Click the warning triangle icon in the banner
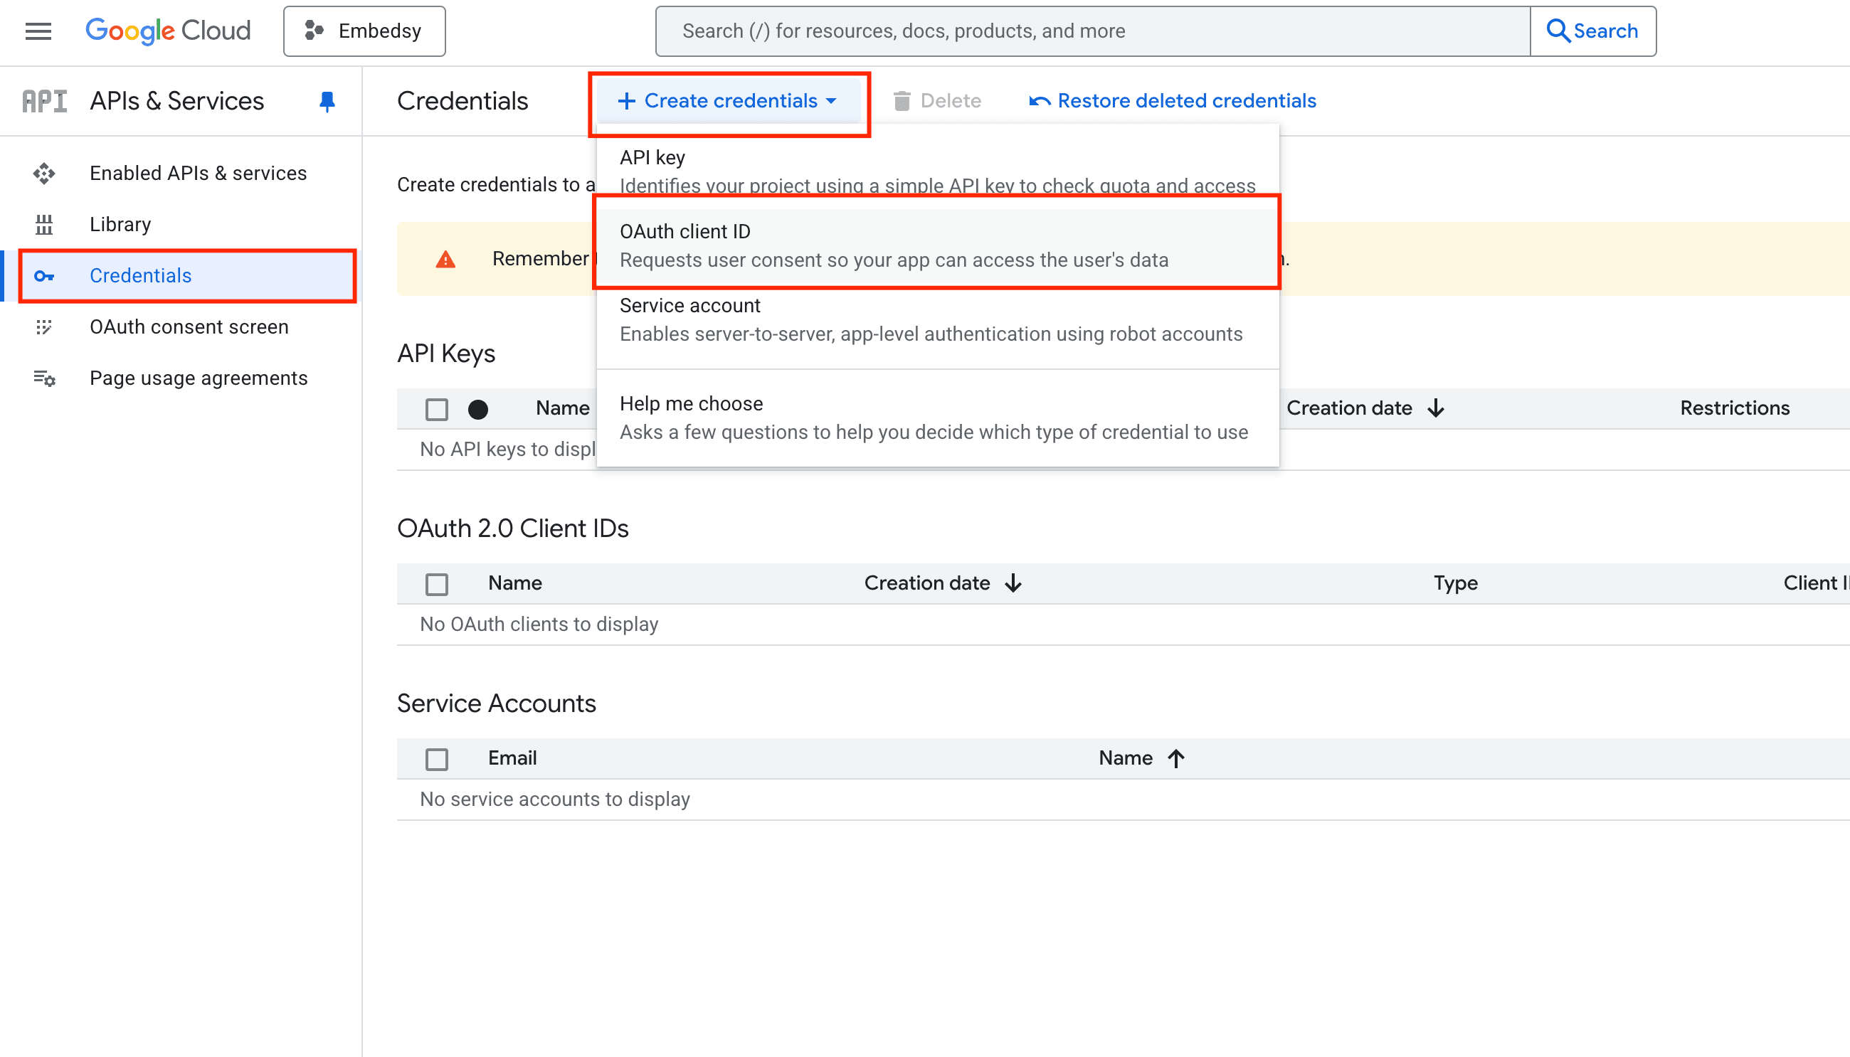Viewport: 1850px width, 1057px height. pos(445,259)
